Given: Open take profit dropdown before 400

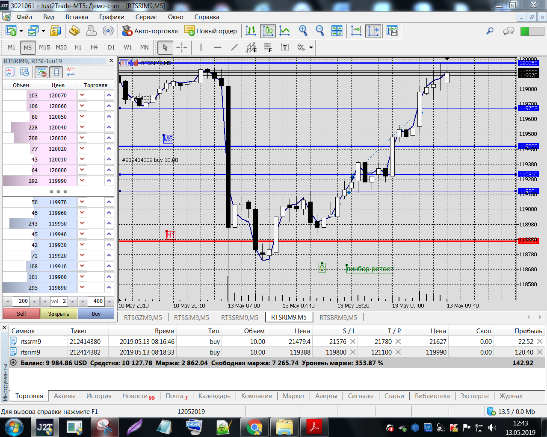Looking at the screenshot, I should [x=83, y=301].
